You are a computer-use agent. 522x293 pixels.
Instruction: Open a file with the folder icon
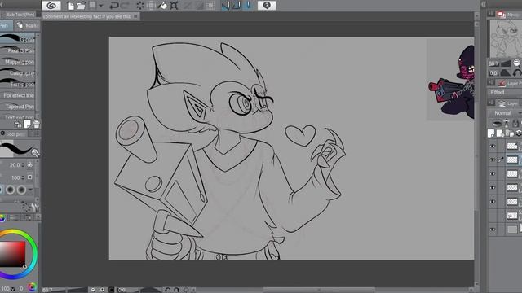[82, 6]
